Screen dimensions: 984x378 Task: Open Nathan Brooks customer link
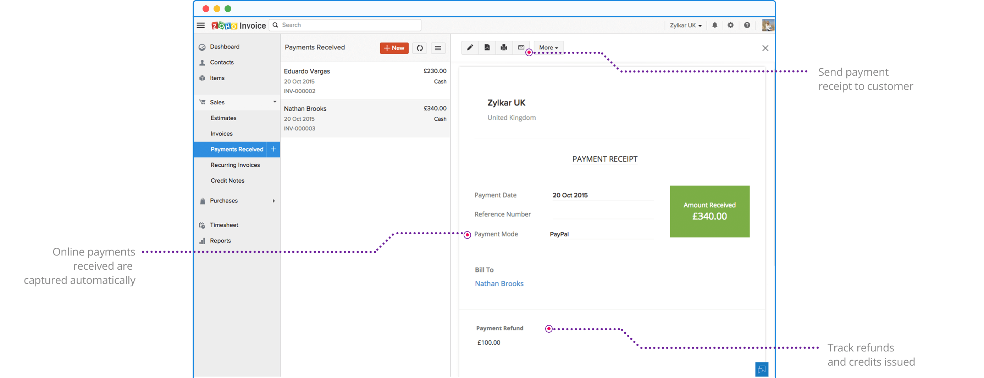499,283
